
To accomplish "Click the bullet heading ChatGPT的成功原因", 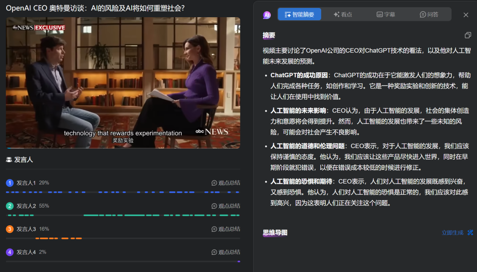I will (299, 75).
